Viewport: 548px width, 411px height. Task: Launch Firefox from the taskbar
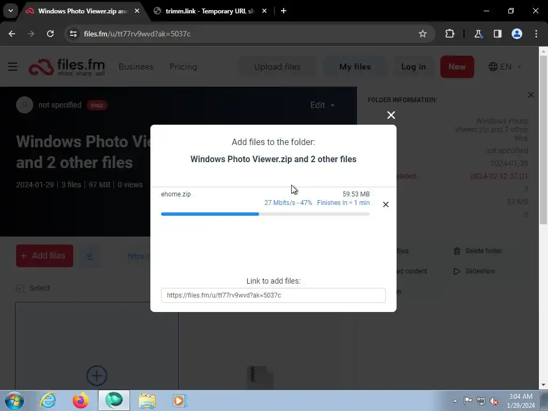(x=81, y=400)
